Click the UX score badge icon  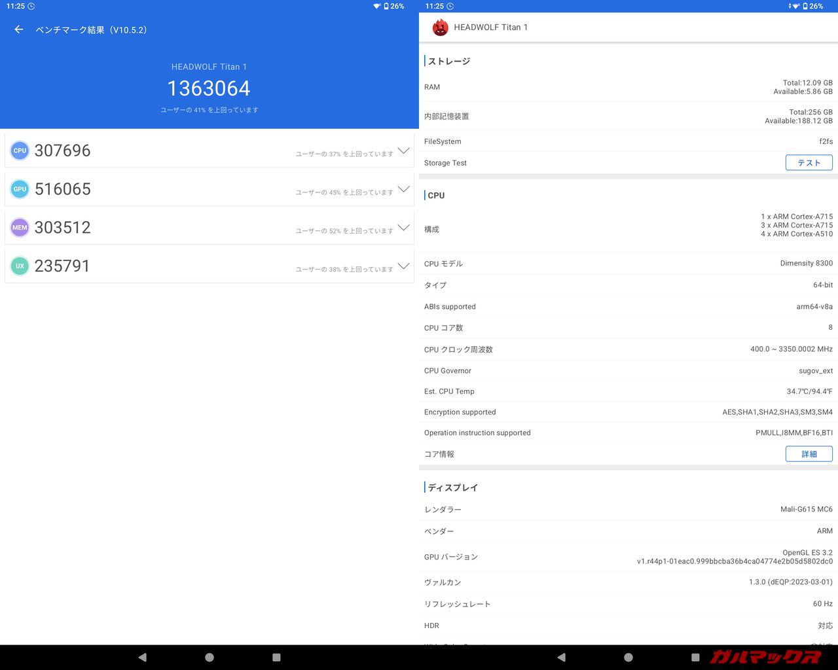click(20, 266)
